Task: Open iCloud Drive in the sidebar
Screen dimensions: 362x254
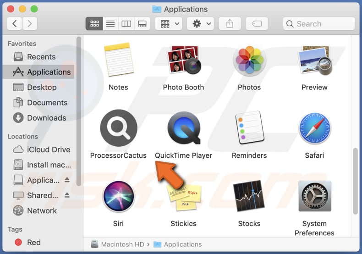Action: pyautogui.click(x=38, y=149)
